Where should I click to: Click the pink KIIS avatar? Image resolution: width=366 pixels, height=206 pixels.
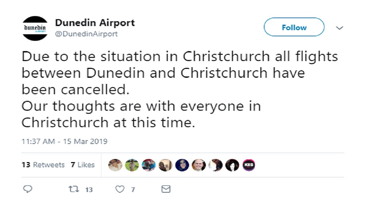[249, 165]
